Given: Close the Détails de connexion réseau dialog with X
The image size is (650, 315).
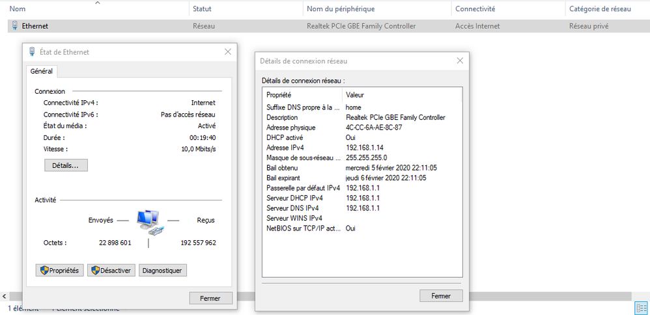Looking at the screenshot, I should [460, 61].
